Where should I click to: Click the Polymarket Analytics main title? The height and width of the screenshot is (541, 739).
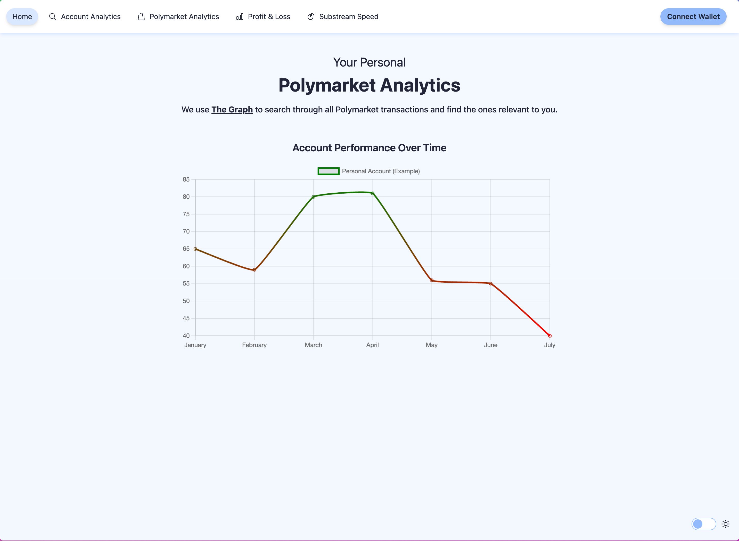point(369,85)
